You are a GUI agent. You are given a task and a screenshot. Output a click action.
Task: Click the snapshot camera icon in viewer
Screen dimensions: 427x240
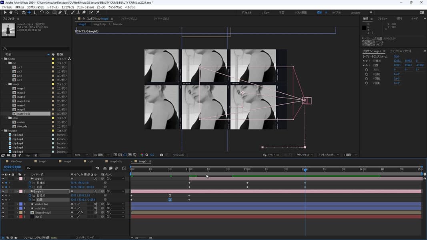[x=161, y=155]
